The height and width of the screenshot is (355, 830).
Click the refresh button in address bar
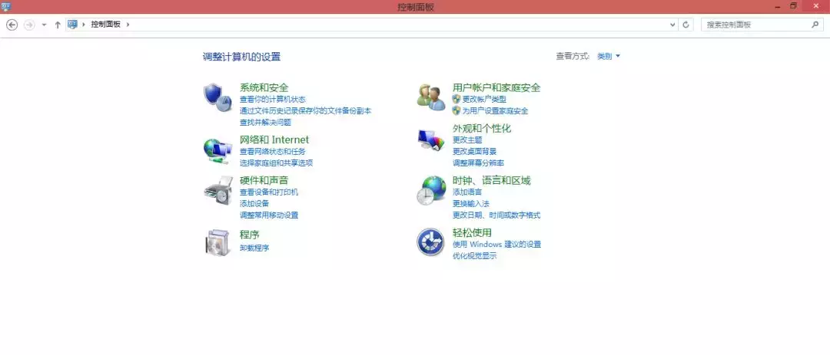[x=686, y=25]
